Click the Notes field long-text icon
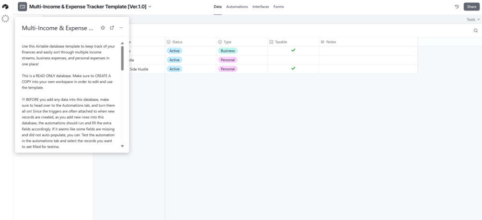Screen dimensions: 482x220 point(322,42)
